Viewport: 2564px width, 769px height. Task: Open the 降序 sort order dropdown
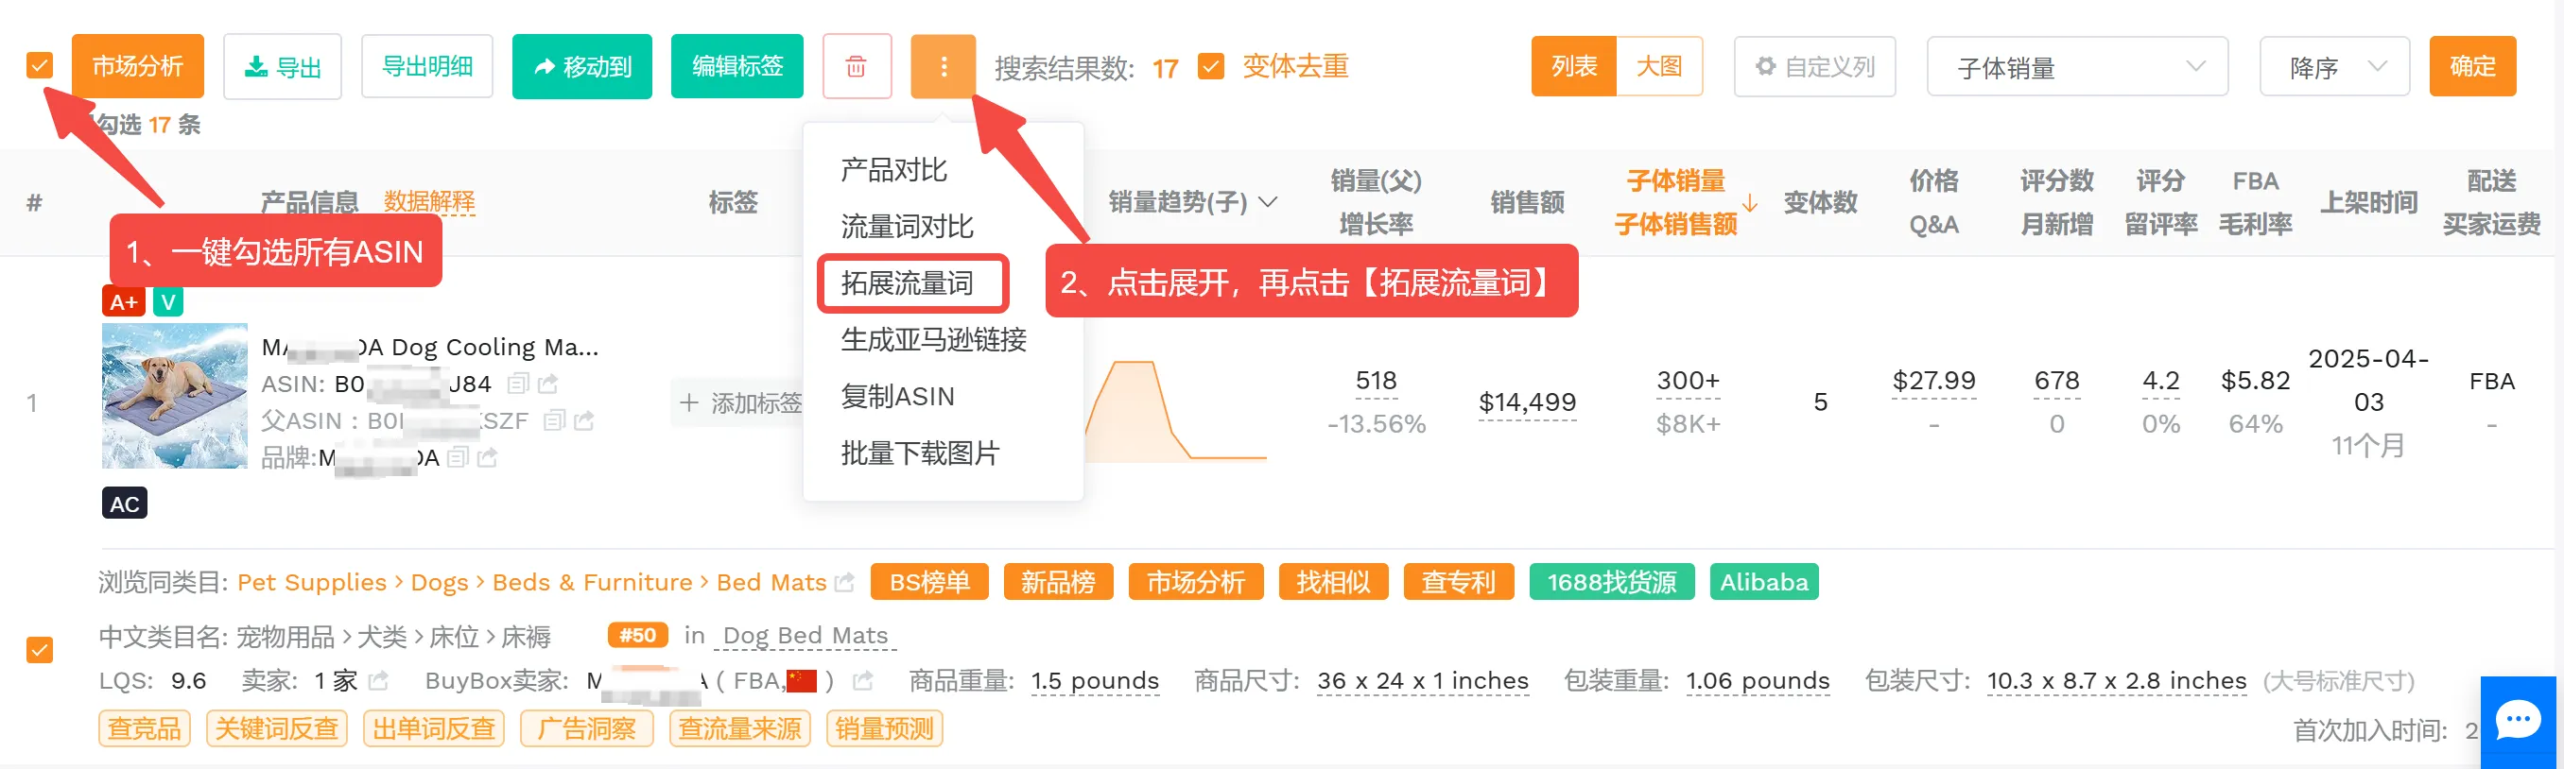coord(2334,67)
